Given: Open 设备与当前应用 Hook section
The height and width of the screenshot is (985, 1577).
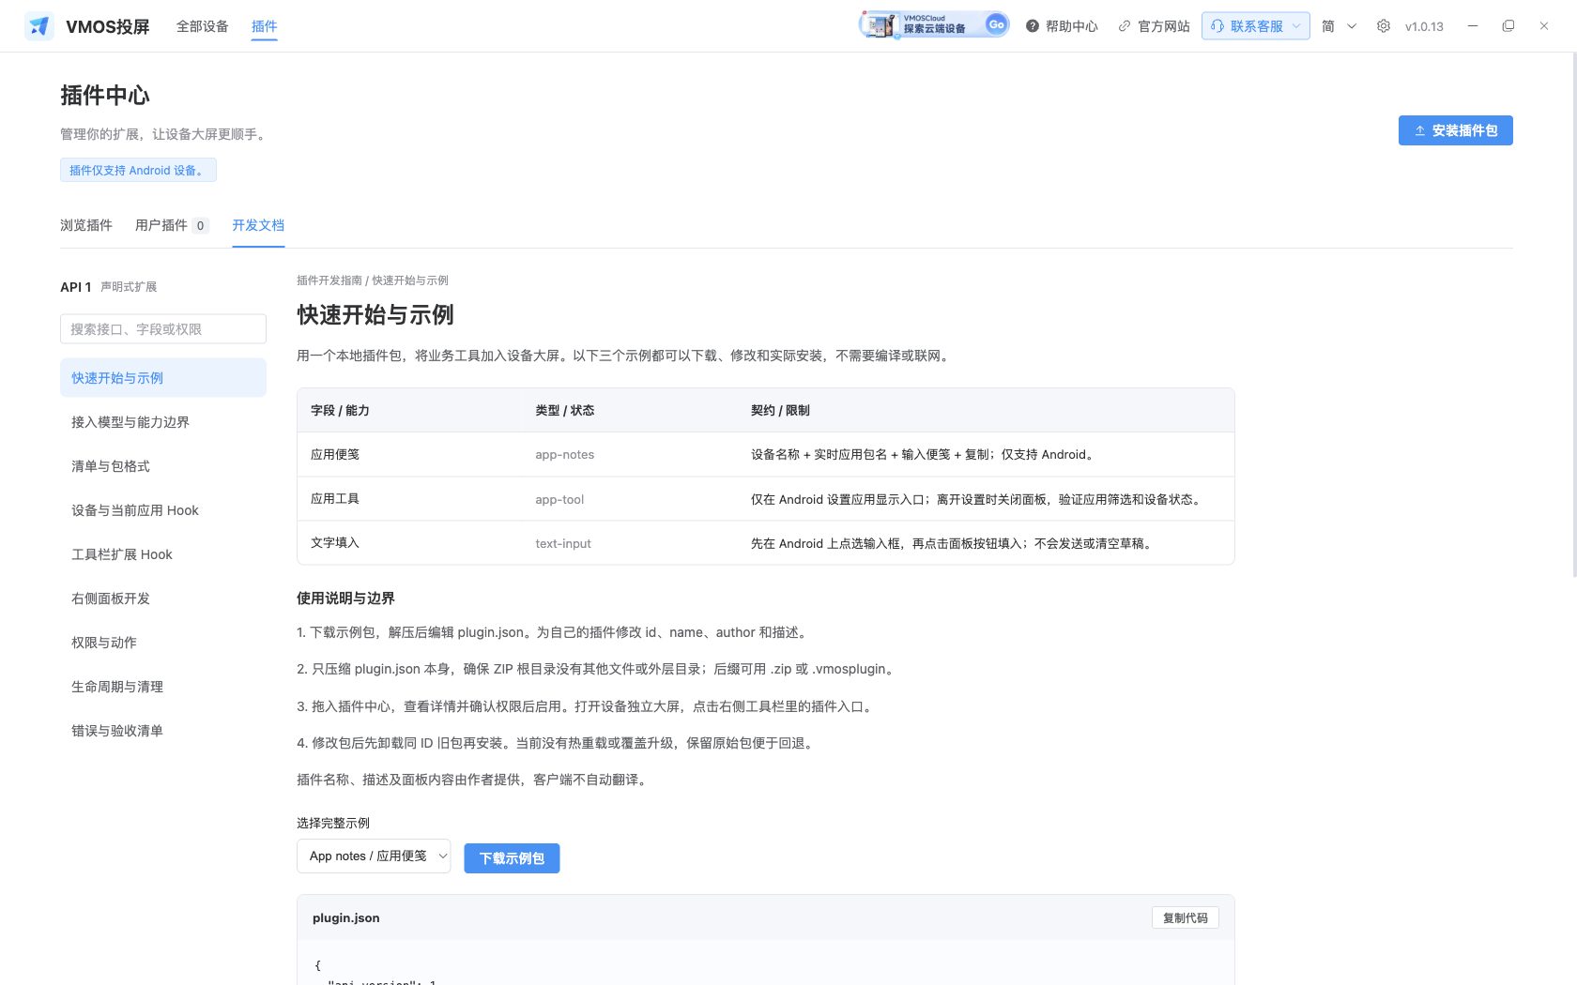Looking at the screenshot, I should coord(163,510).
